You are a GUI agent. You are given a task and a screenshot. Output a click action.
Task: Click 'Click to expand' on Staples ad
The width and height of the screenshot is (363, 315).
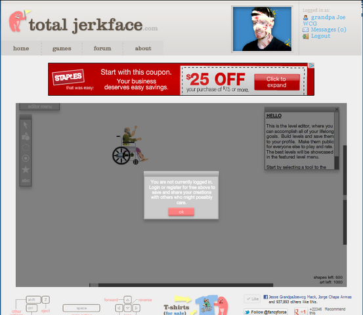click(277, 82)
